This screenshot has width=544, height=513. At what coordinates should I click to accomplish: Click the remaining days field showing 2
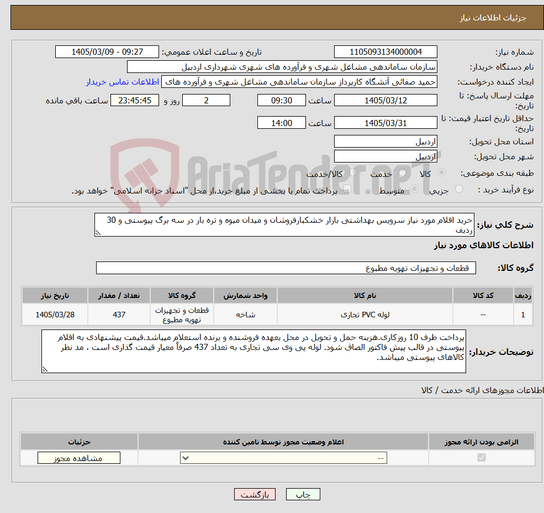[206, 101]
